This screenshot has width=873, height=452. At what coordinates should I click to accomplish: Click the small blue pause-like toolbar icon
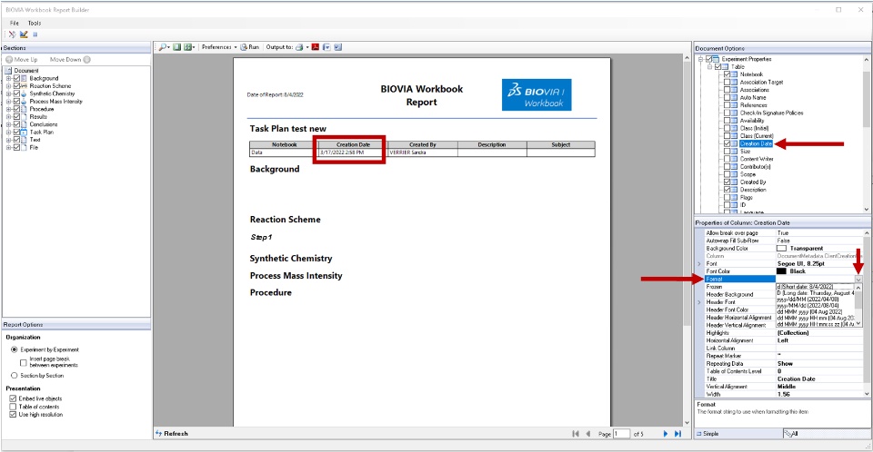click(x=35, y=34)
